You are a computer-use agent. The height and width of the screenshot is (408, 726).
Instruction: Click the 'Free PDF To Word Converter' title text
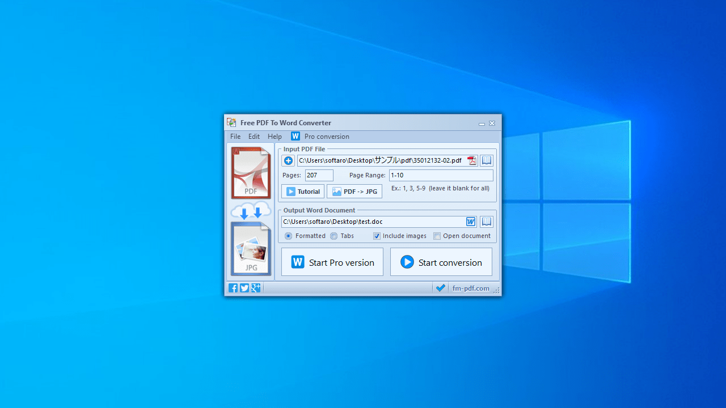[x=286, y=123]
